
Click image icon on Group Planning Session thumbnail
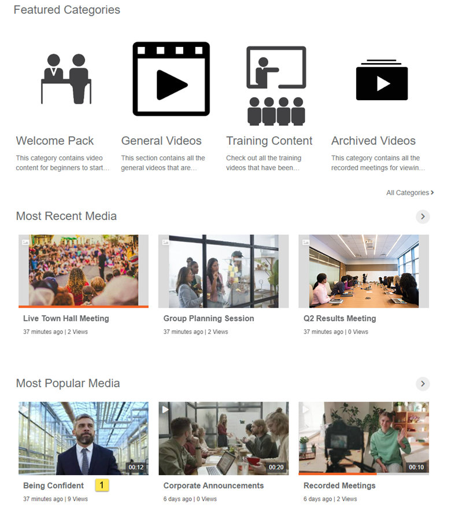click(x=165, y=242)
